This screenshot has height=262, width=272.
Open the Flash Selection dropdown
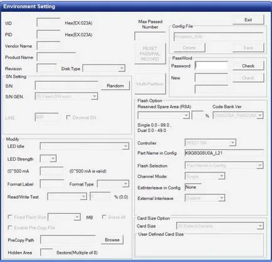point(224,165)
